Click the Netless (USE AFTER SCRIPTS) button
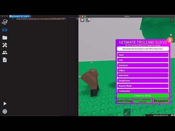The width and height of the screenshot is (175, 131). [x=143, y=101]
